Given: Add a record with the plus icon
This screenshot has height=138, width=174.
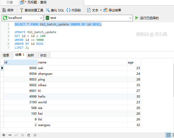Looking at the screenshot, I should pyautogui.click(x=4, y=135).
